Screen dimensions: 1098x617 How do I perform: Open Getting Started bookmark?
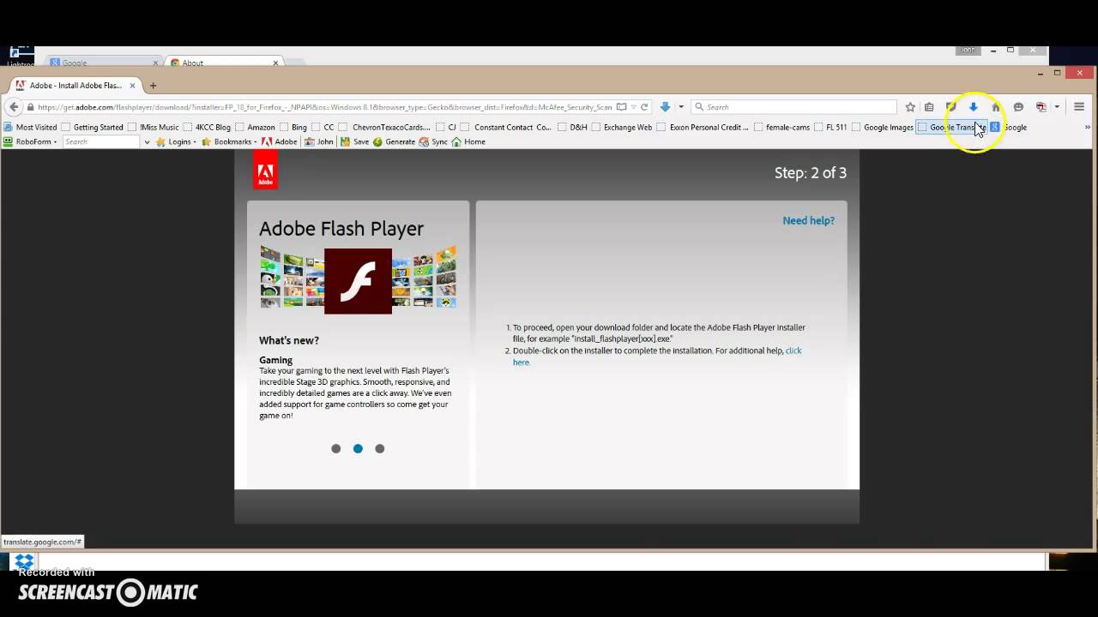[93, 127]
